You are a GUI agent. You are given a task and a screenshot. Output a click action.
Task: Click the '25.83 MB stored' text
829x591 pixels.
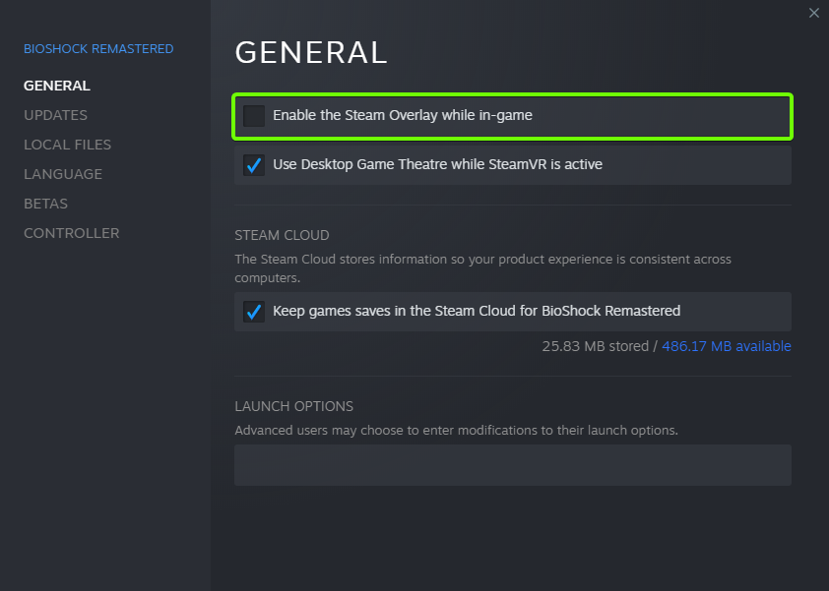tap(595, 346)
